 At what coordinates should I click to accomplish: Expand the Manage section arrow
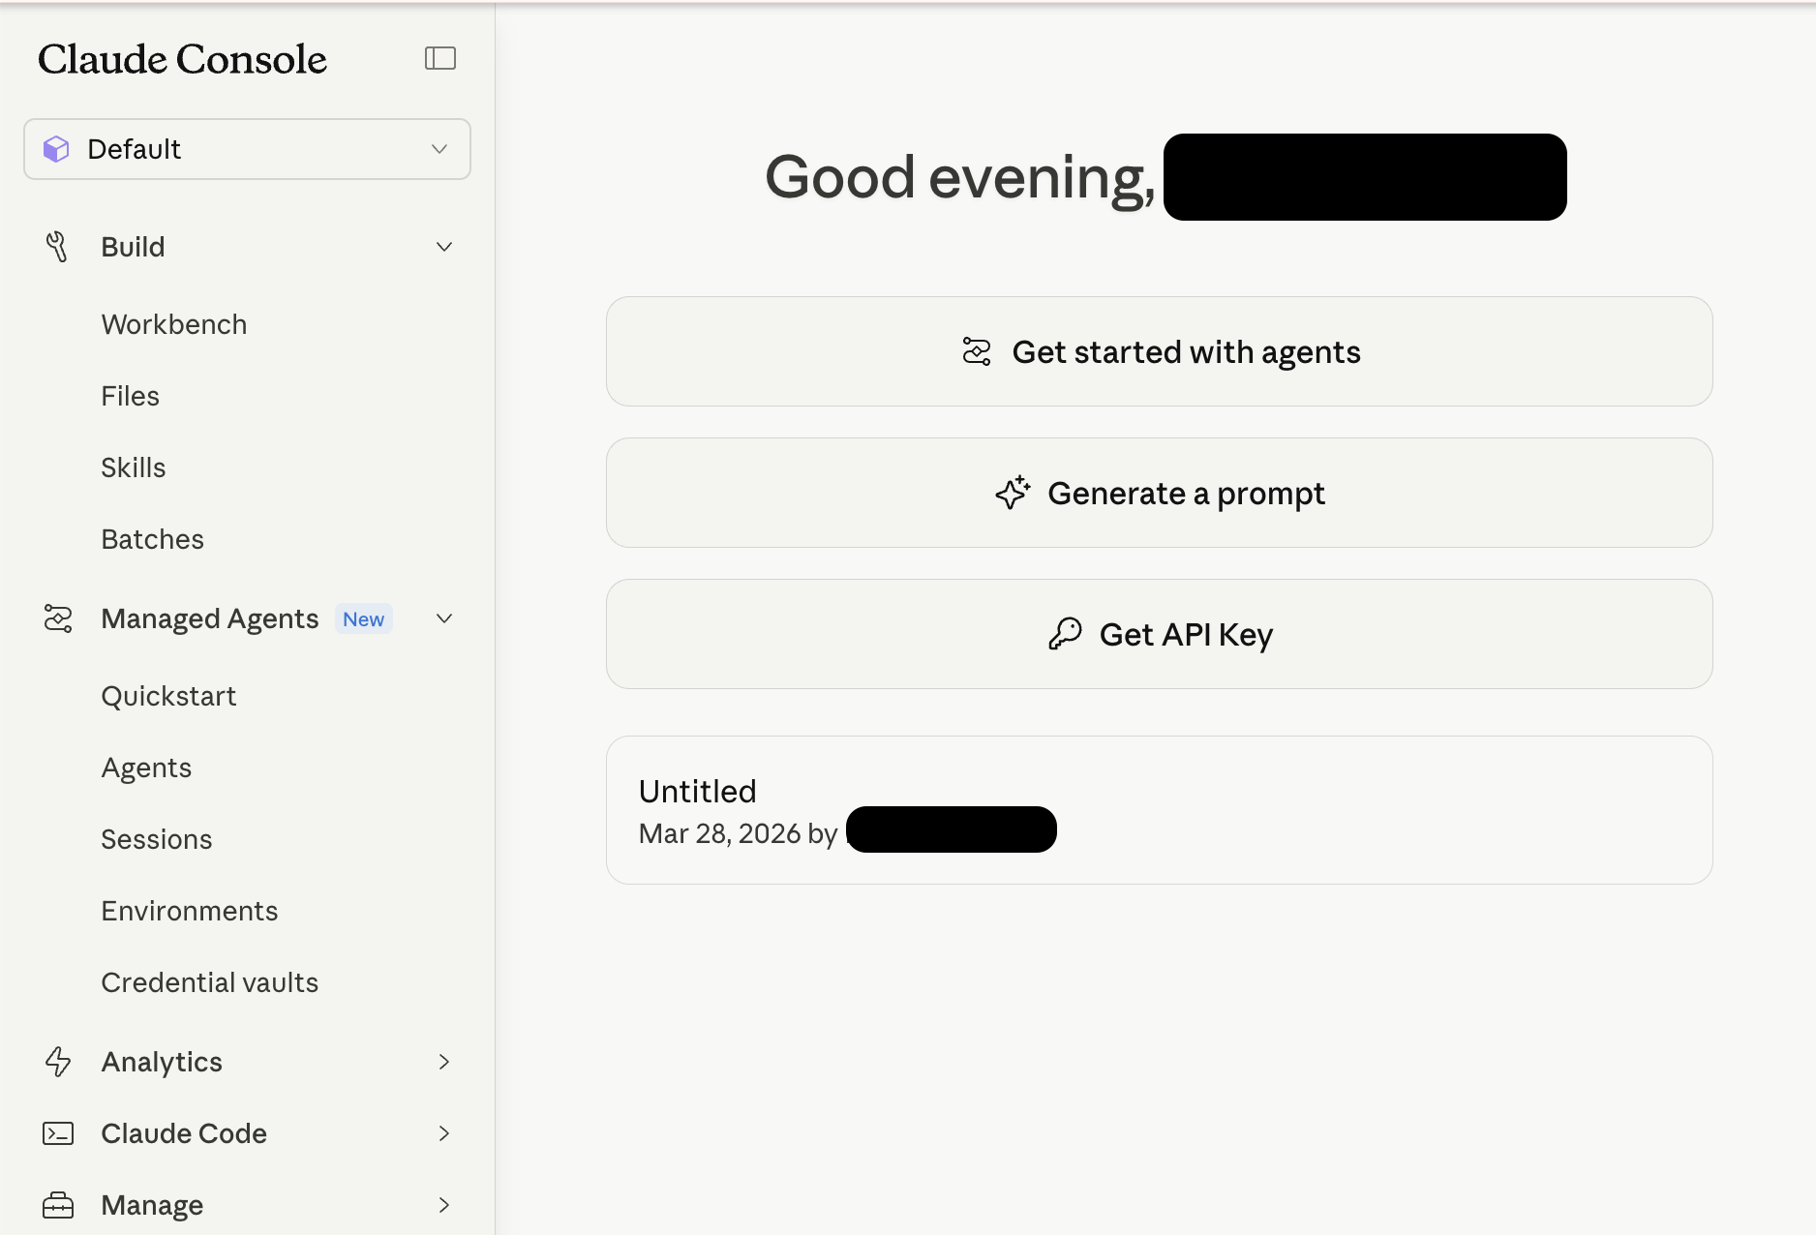[x=444, y=1205]
